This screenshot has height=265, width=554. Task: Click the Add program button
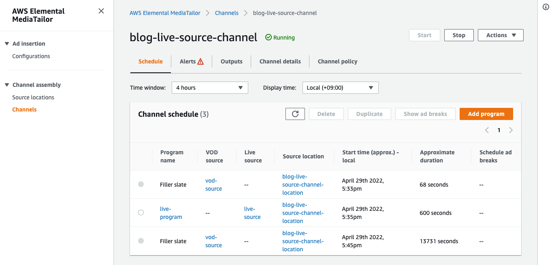[x=486, y=114]
